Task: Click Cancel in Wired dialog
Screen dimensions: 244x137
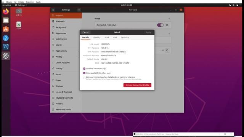Action: point(85,32)
